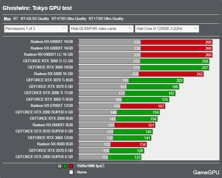Click the GEFORCE RTX 2080 Ti 11GB label

tap(49, 93)
